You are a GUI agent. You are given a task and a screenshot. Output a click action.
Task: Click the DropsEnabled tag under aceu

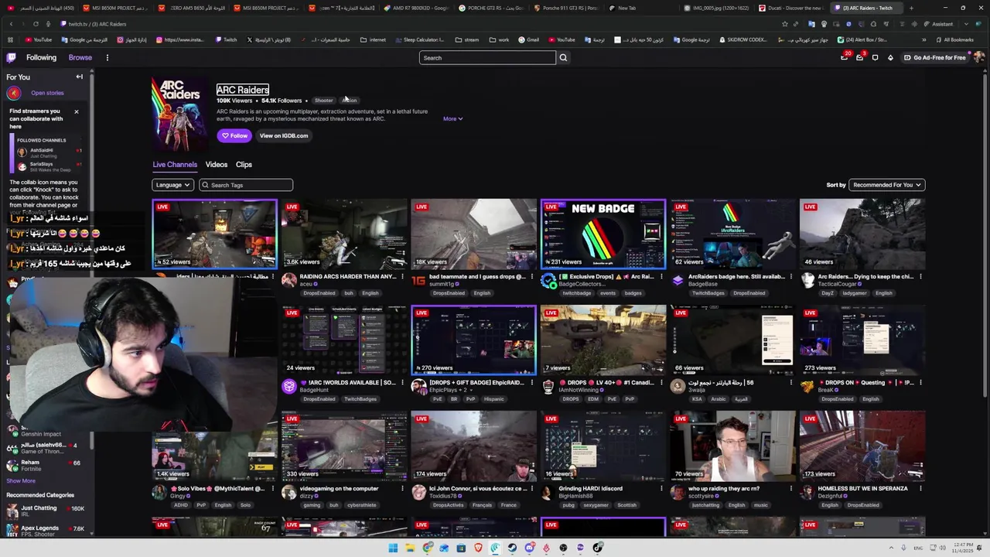pos(319,293)
